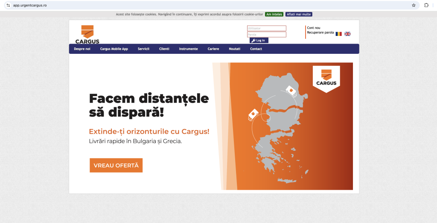Open the Despre noi menu
Image resolution: width=437 pixels, height=223 pixels.
82,49
